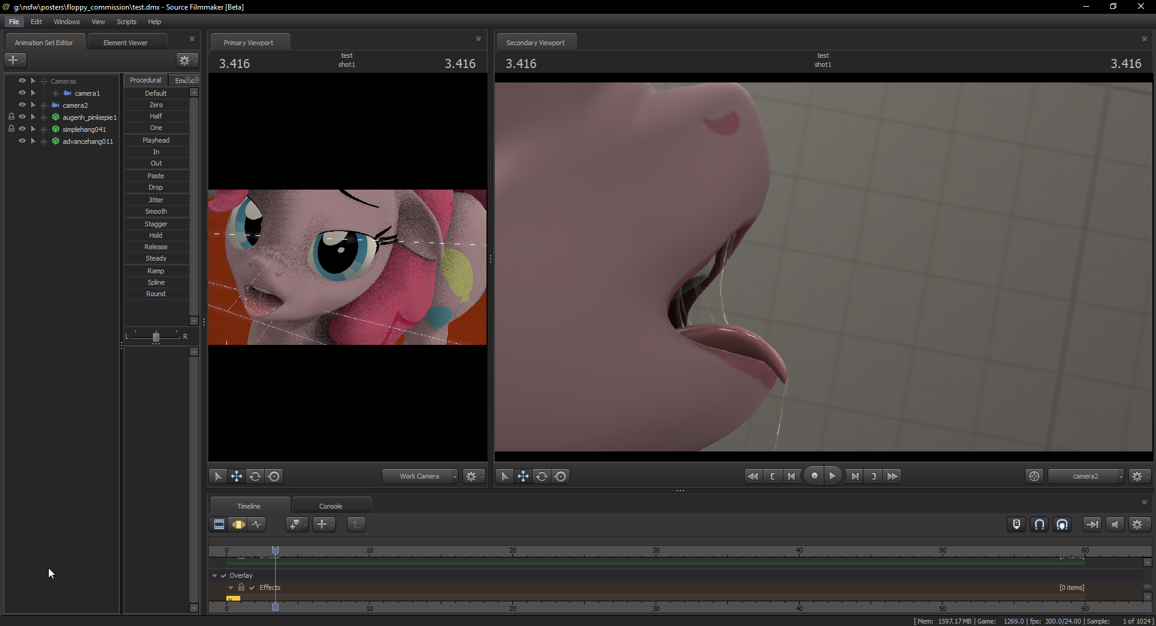Toggle the lock on simplehang041

11,129
